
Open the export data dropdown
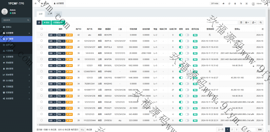pyautogui.click(x=254, y=23)
